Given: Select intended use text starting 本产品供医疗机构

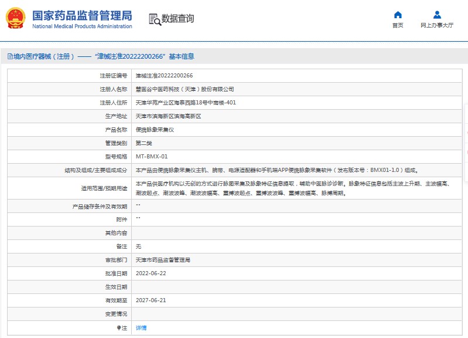Looking at the screenshot, I should pyautogui.click(x=293, y=188).
